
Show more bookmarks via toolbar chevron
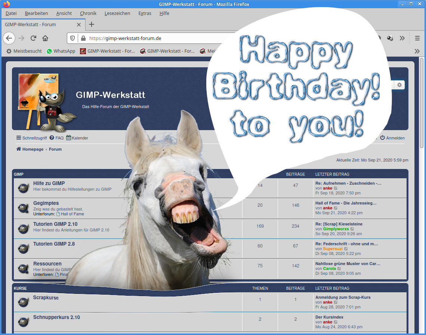(x=417, y=51)
